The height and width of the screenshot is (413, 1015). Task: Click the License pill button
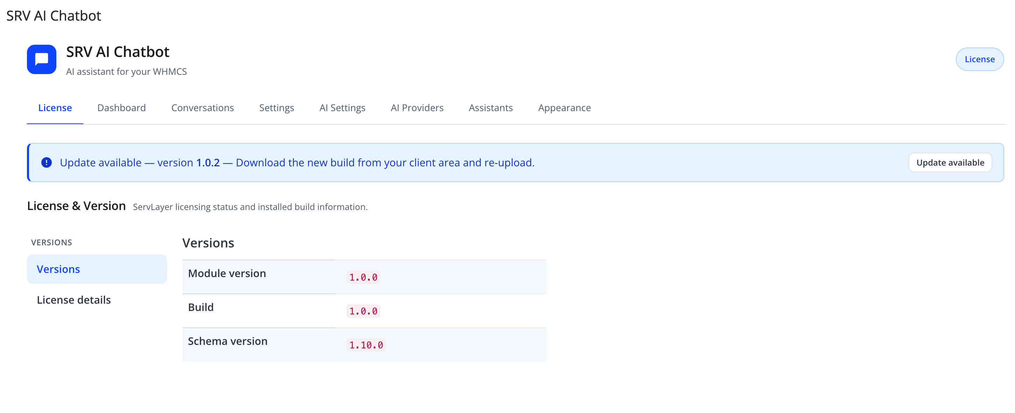(x=980, y=59)
